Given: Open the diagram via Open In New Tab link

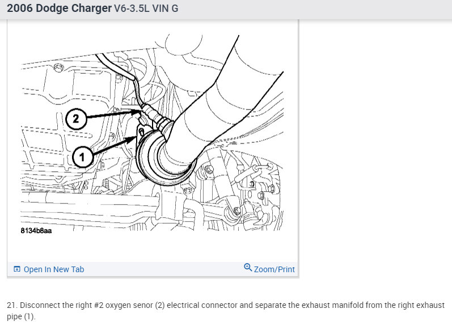Looking at the screenshot, I should pyautogui.click(x=54, y=269).
